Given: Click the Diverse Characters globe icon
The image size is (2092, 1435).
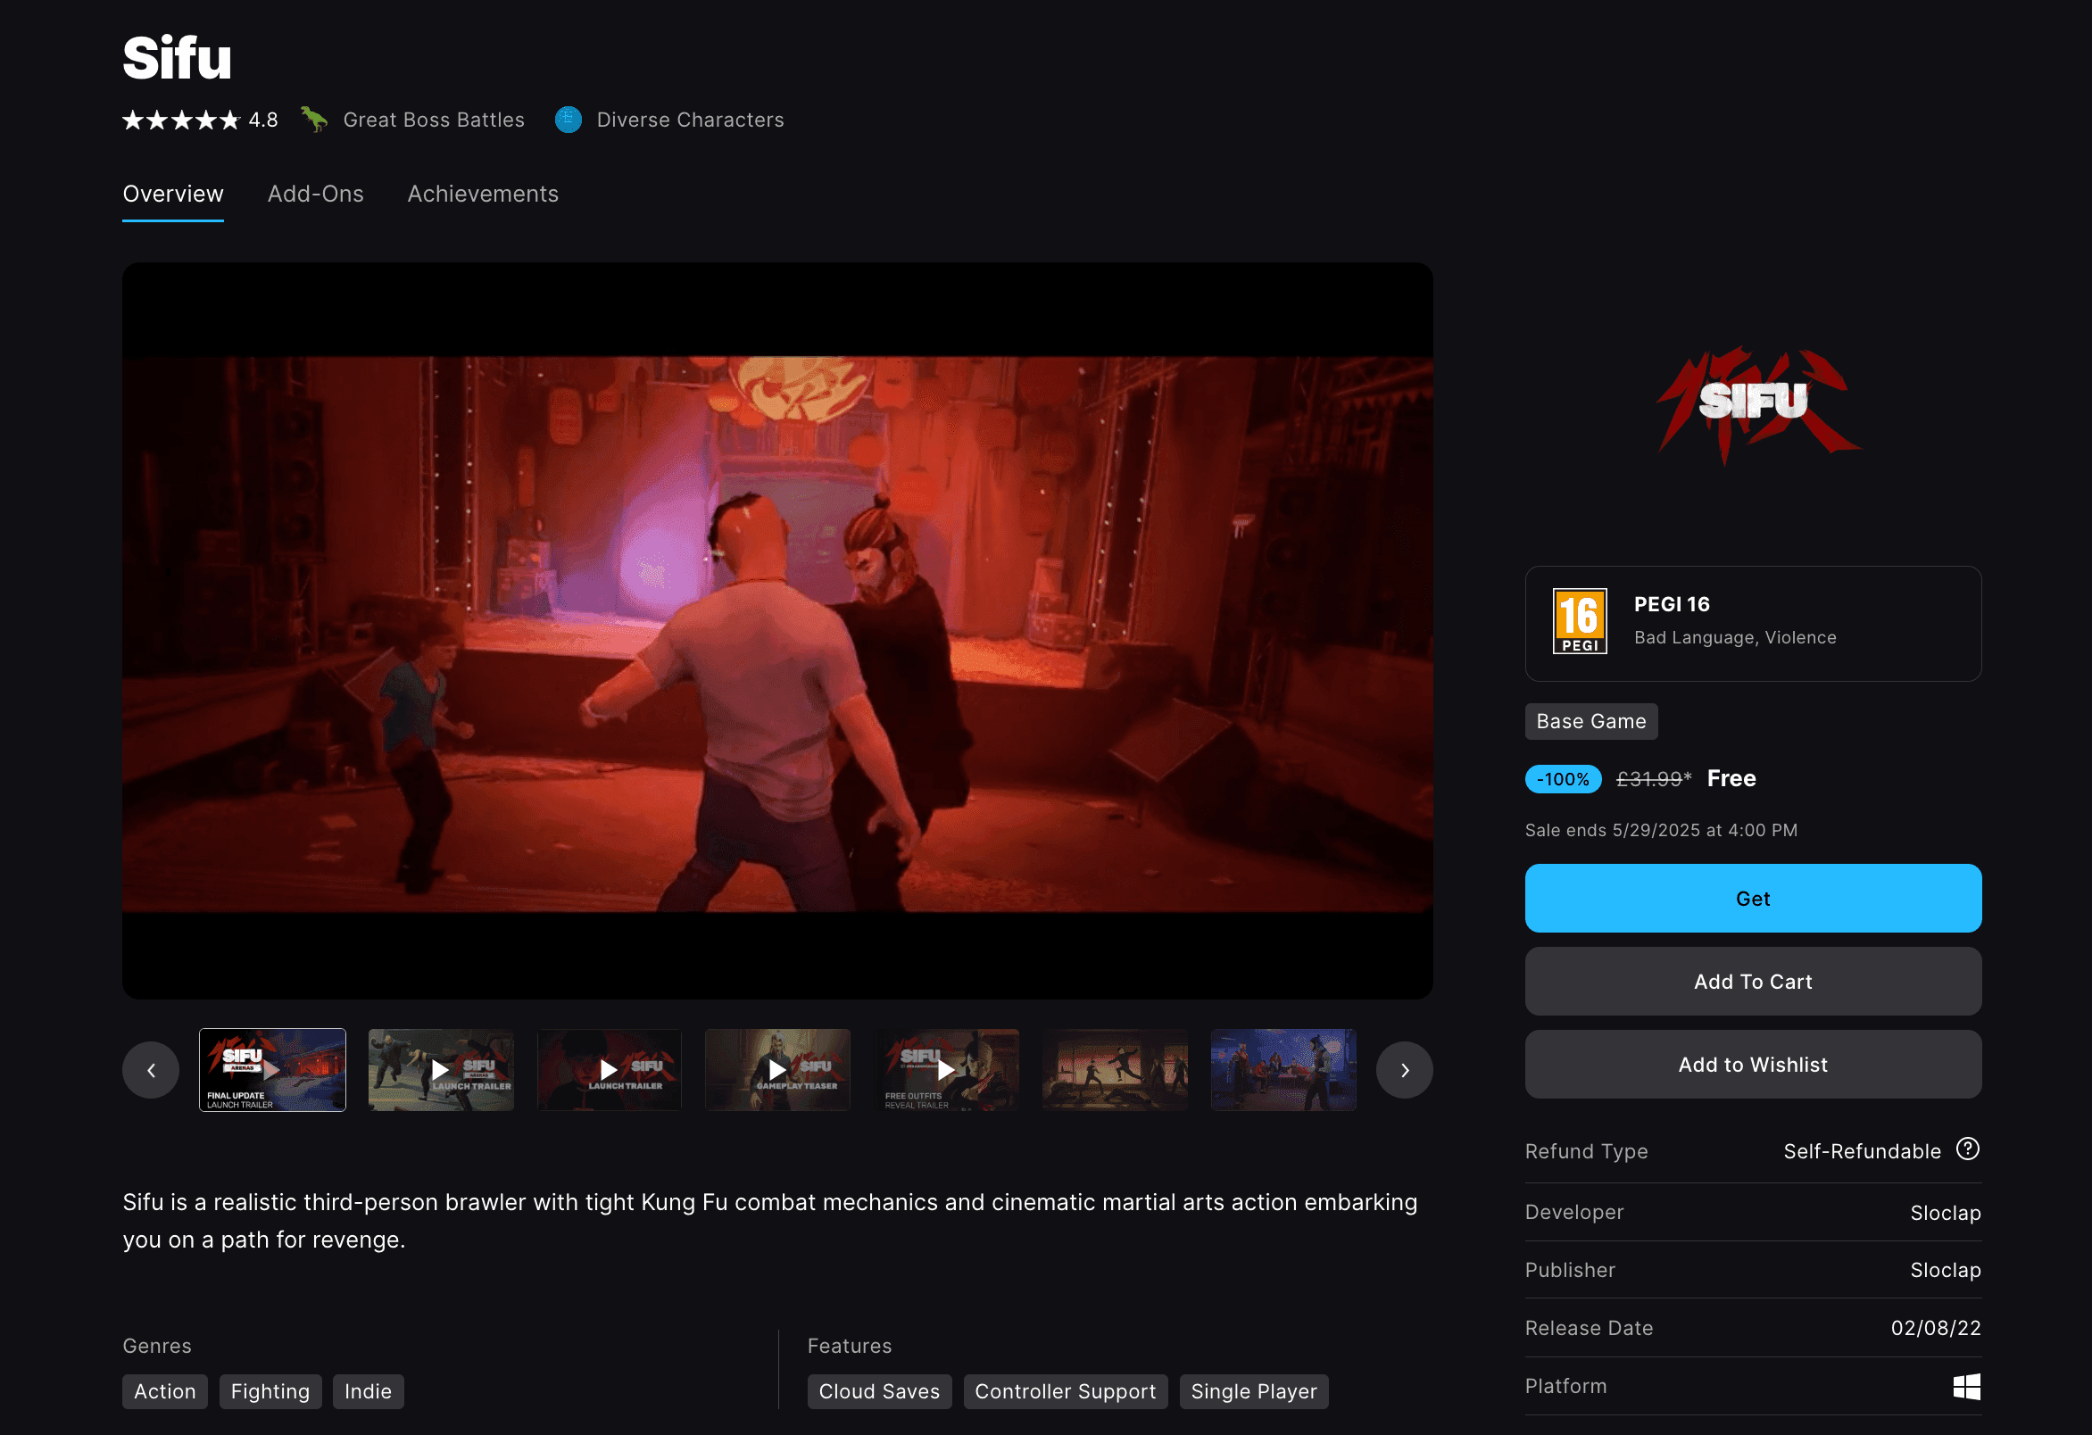Looking at the screenshot, I should click(x=567, y=119).
